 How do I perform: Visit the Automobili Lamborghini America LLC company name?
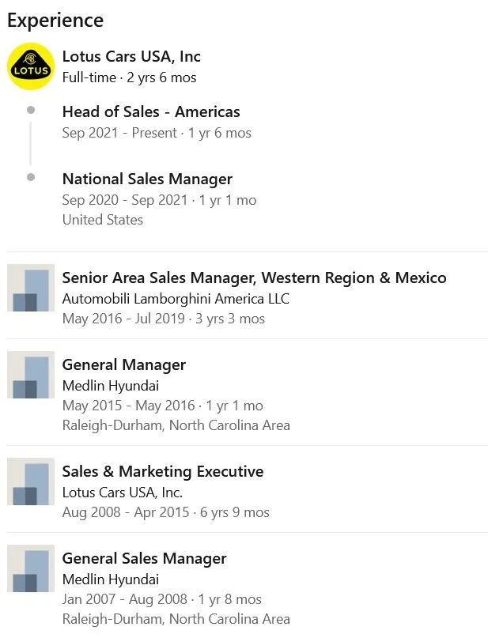point(176,299)
